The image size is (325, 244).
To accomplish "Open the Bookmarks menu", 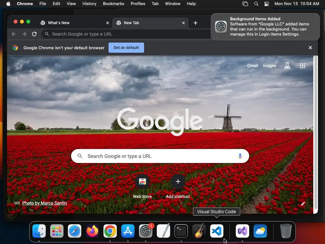I will coord(114,4).
